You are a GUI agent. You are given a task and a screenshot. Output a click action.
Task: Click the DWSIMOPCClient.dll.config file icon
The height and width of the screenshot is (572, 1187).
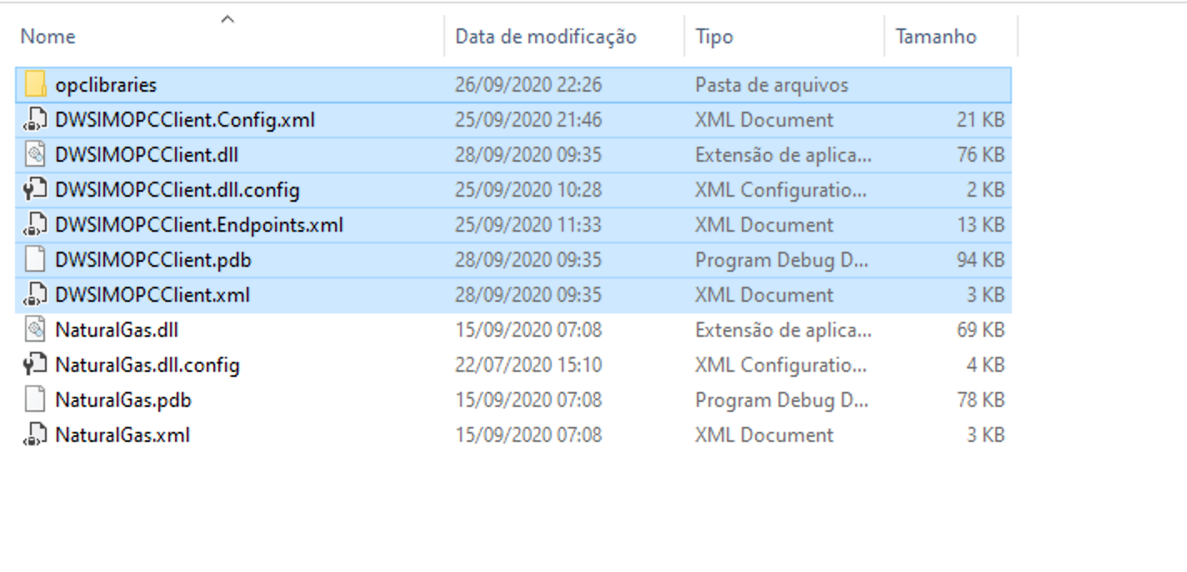34,189
